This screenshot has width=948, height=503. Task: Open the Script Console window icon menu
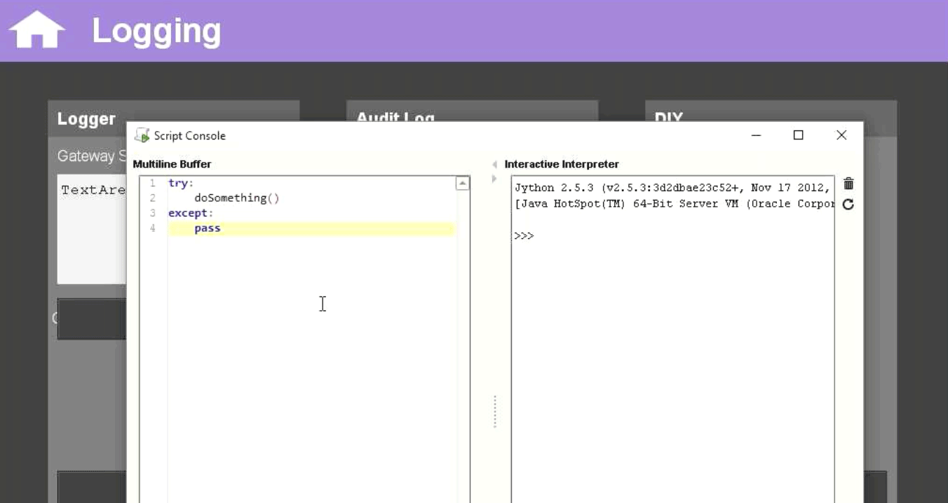(144, 135)
